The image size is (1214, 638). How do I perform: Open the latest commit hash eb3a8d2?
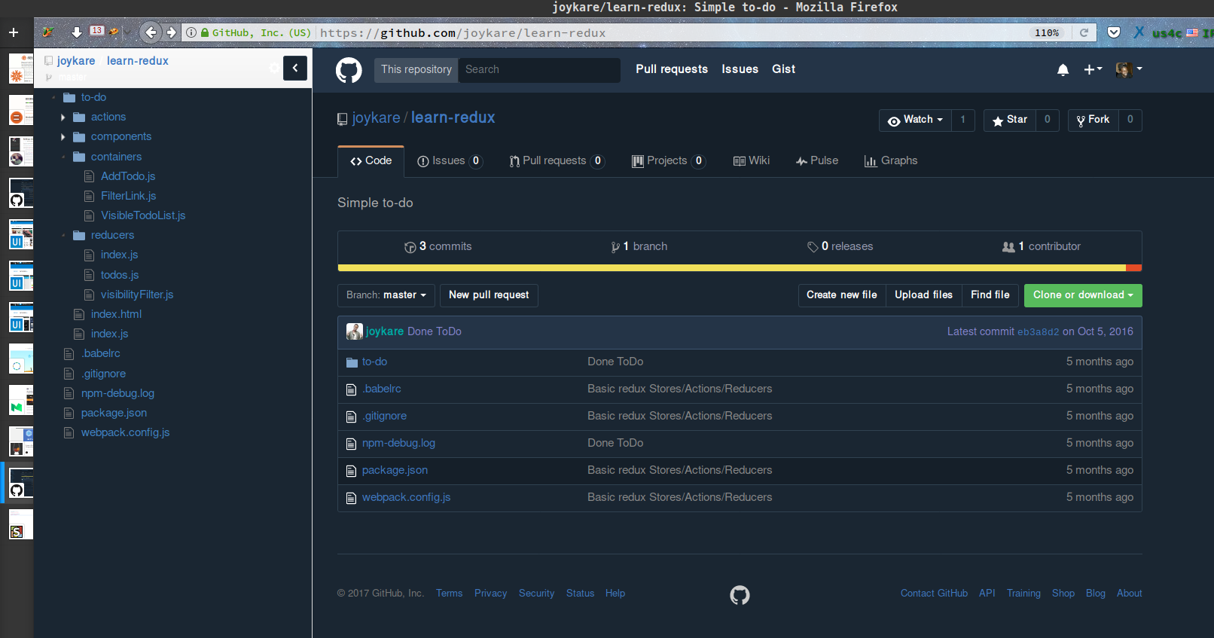click(1039, 332)
